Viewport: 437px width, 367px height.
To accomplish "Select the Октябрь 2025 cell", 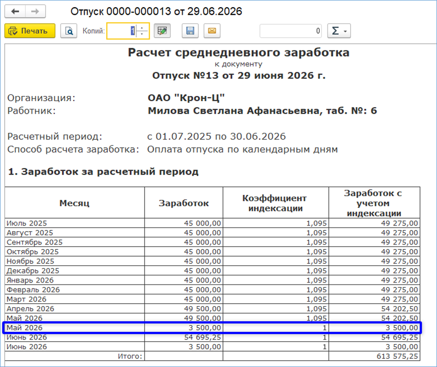I will [x=74, y=252].
